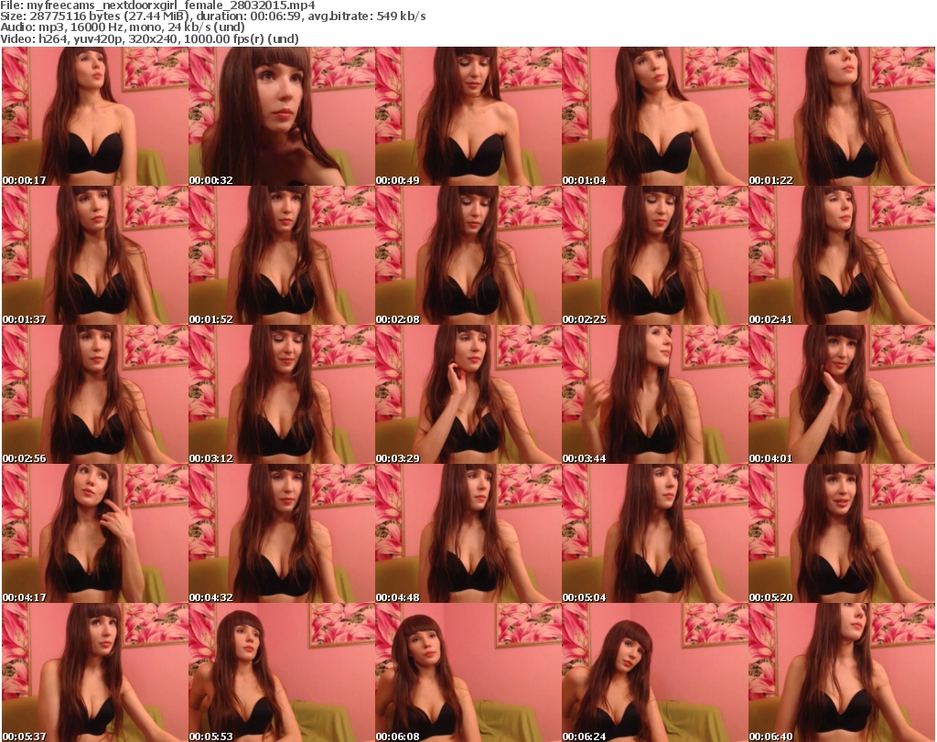Pick the frame labeled 00:02:56

(x=95, y=395)
